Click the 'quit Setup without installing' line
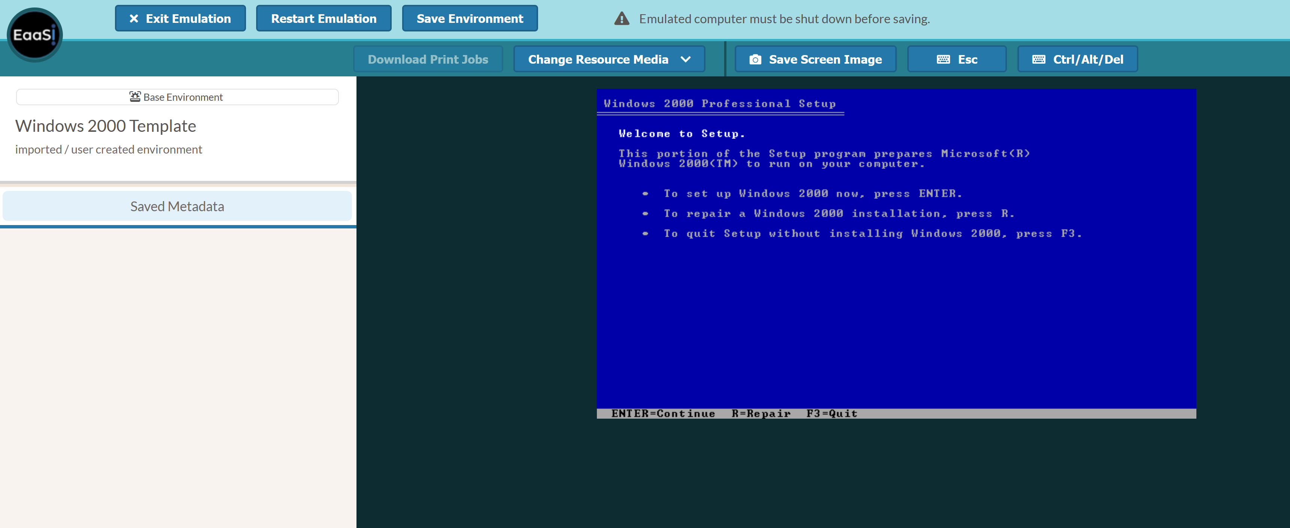Viewport: 1290px width, 528px height. [872, 233]
